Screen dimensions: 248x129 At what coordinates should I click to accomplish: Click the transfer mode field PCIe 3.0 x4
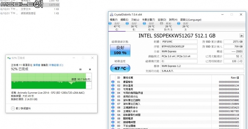coord(179,56)
